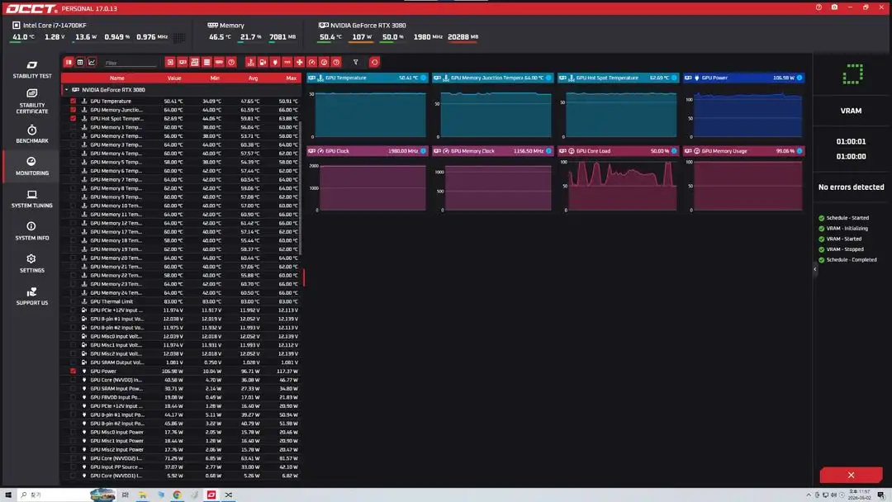Click the funnel filter icon

tap(355, 62)
